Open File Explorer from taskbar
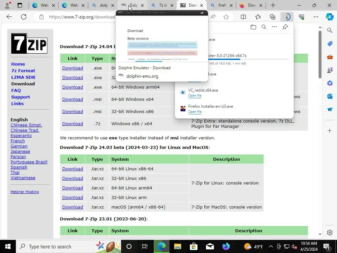 pyautogui.click(x=177, y=246)
